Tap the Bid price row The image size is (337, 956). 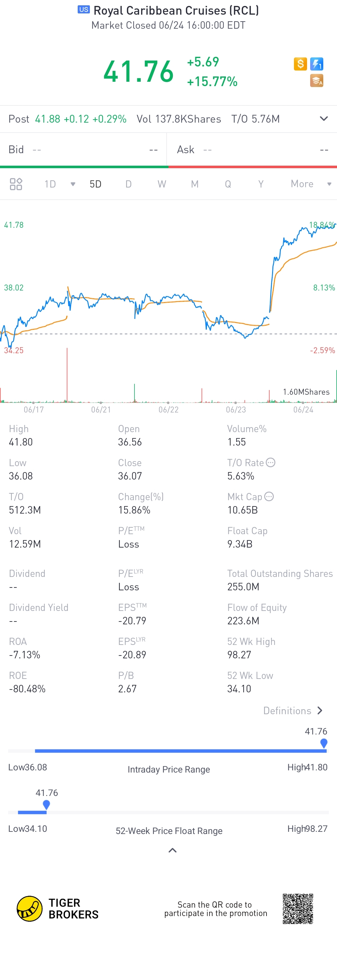83,149
